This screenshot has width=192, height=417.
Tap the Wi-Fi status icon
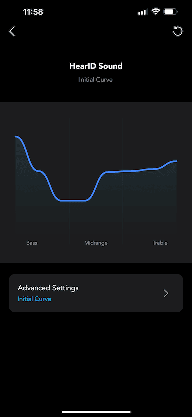[x=156, y=12]
